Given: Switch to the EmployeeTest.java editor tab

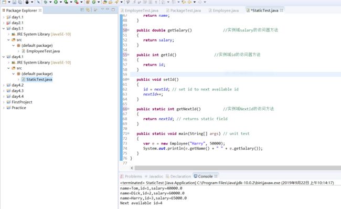Looking at the screenshot, I should pyautogui.click(x=140, y=10).
